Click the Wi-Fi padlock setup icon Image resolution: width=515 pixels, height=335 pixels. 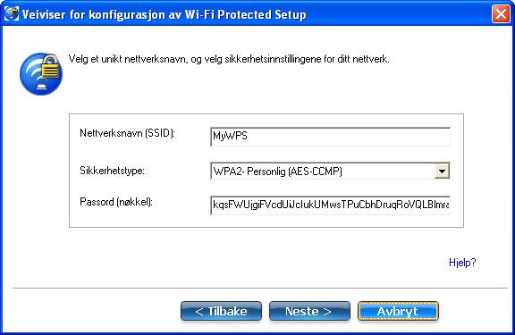click(41, 74)
